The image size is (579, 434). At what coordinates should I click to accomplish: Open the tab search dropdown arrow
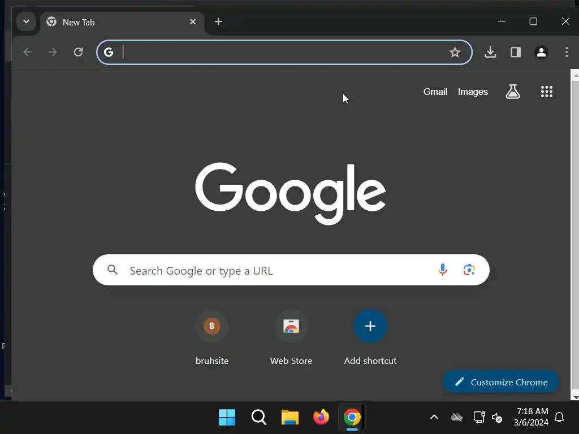(x=26, y=21)
